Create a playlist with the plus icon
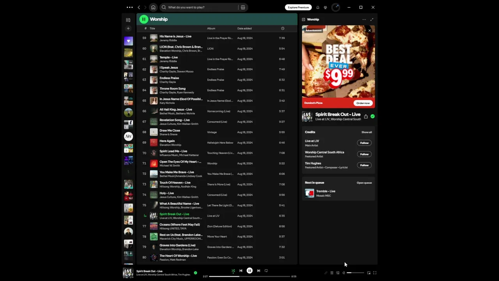The image size is (499, 281). pyautogui.click(x=128, y=28)
